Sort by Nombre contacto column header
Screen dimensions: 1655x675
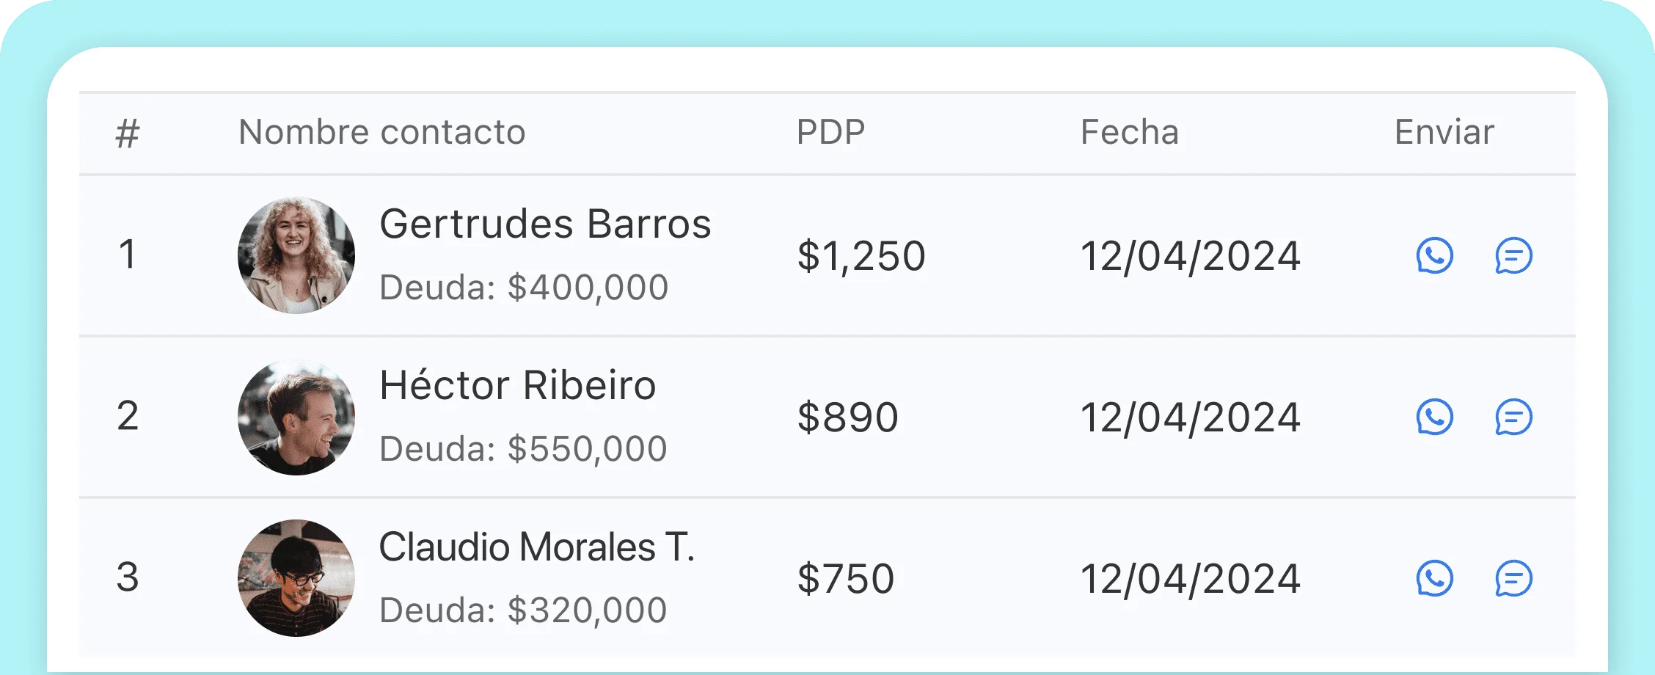coord(381,133)
